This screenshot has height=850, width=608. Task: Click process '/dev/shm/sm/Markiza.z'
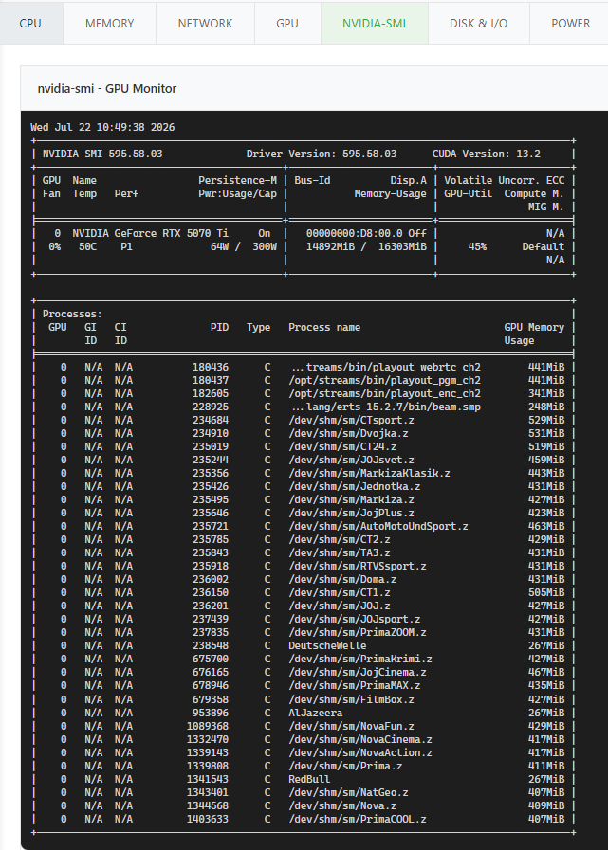coord(351,499)
